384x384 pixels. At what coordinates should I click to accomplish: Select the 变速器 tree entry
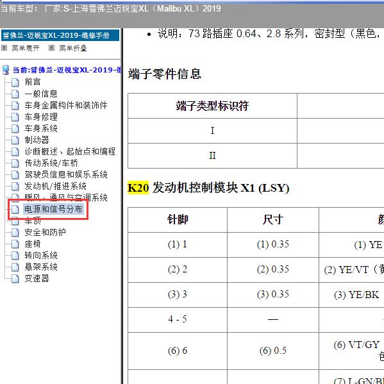coord(37,278)
